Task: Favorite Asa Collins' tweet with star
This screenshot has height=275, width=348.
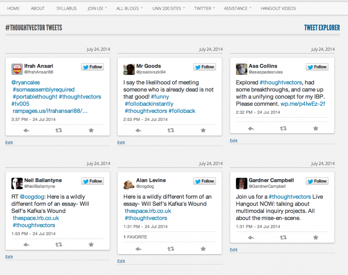Action: click(x=316, y=128)
